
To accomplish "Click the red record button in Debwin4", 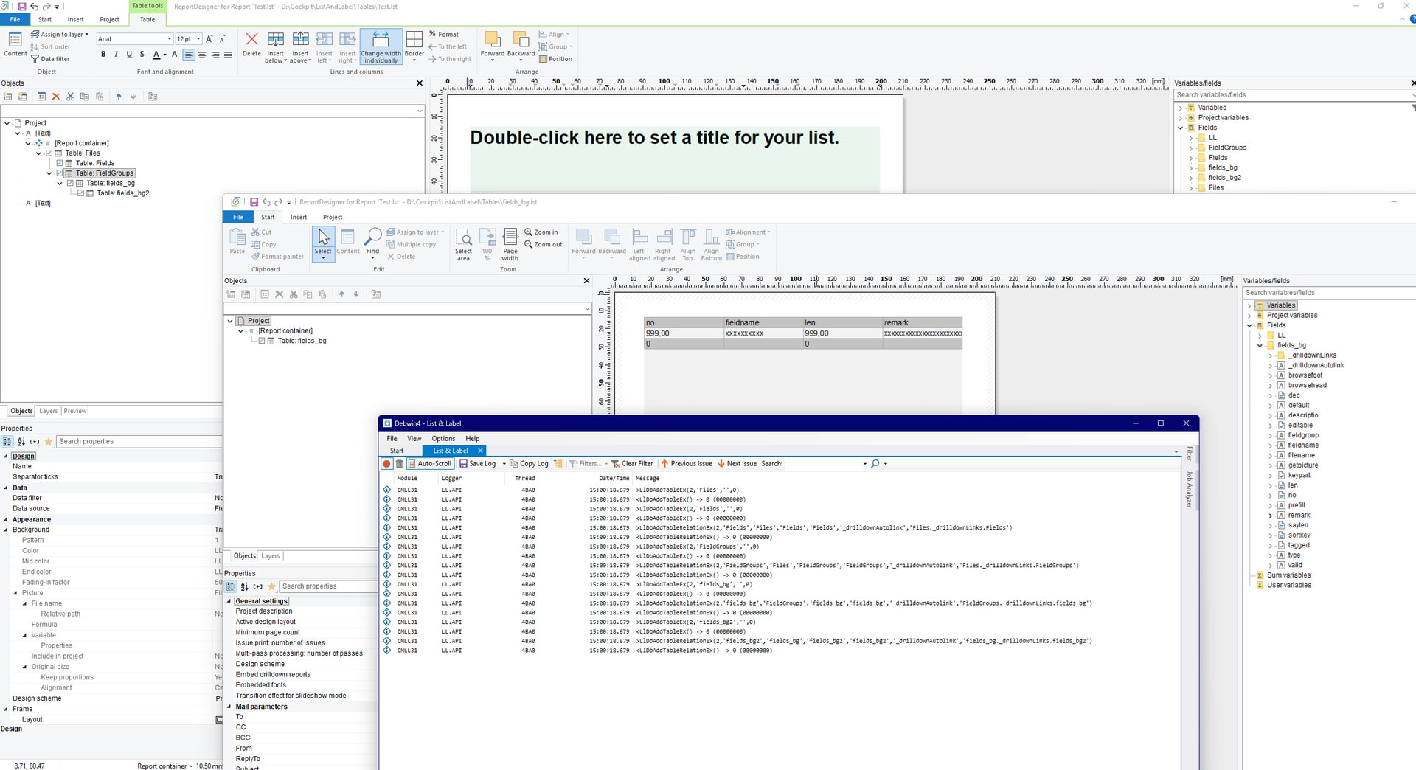I will 386,464.
